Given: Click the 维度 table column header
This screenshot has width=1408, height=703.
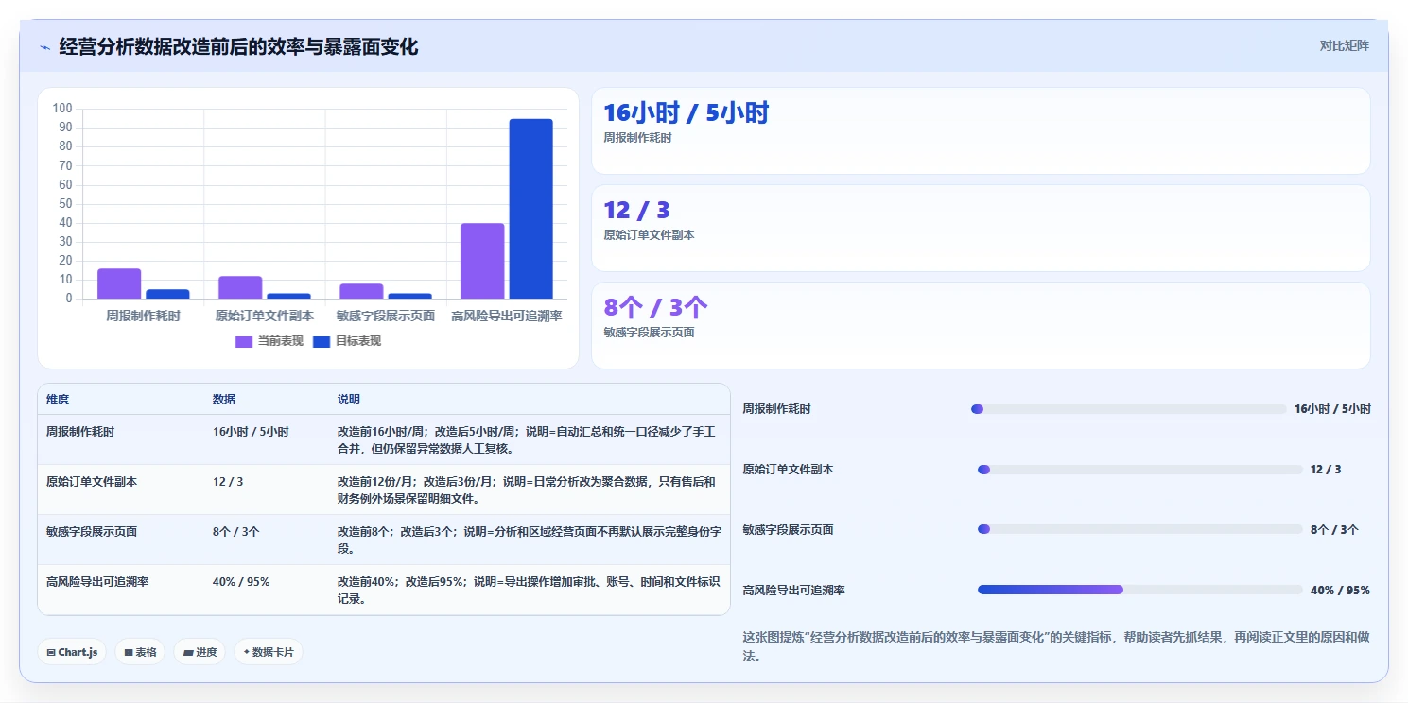Looking at the screenshot, I should [58, 400].
